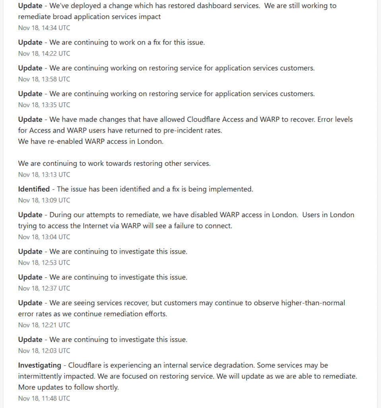Click the "seeing services recover" update text
This screenshot has height=408, width=381.
(x=181, y=308)
